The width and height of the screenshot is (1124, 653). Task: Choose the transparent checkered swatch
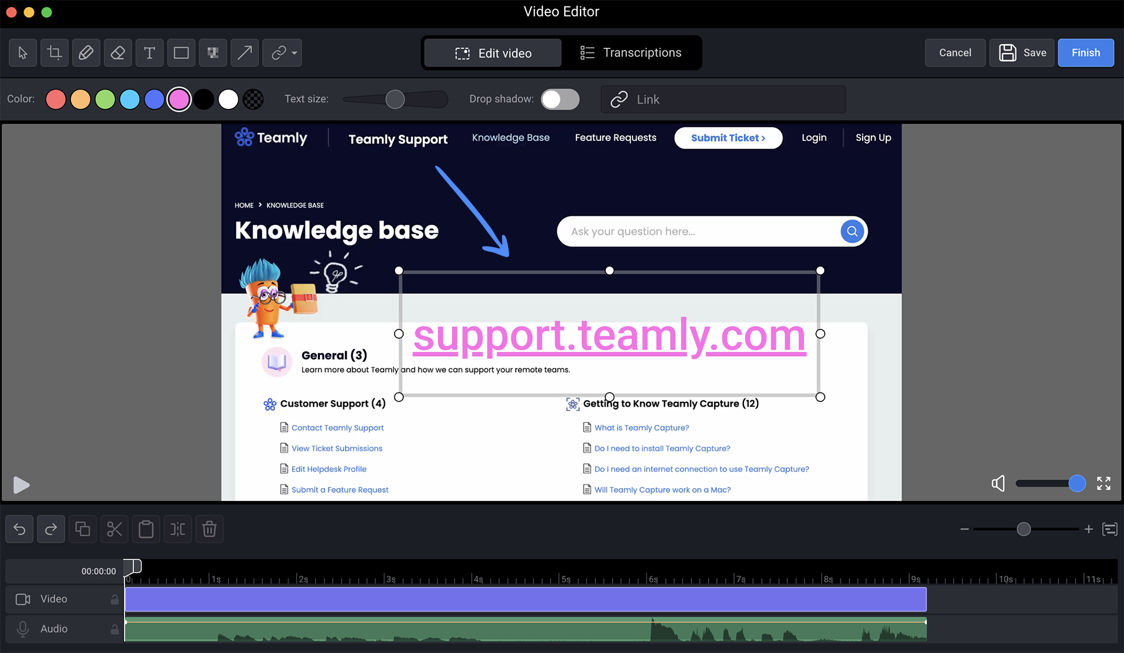254,100
